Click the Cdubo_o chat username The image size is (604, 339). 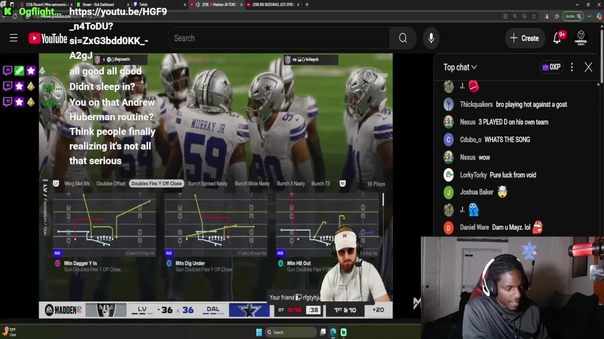click(470, 140)
